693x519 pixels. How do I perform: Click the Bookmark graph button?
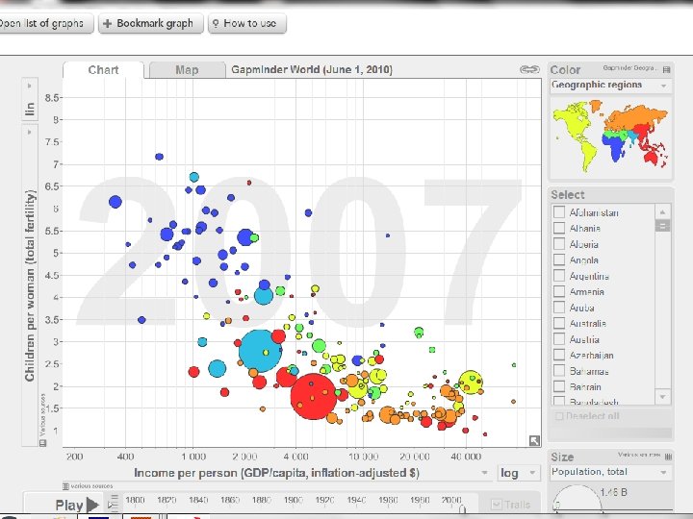pos(151,23)
